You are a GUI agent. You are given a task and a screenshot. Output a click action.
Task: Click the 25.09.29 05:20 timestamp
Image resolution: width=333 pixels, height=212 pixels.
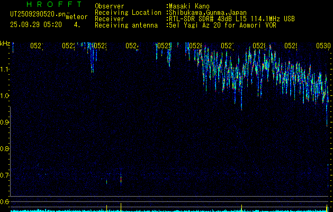(x=36, y=24)
